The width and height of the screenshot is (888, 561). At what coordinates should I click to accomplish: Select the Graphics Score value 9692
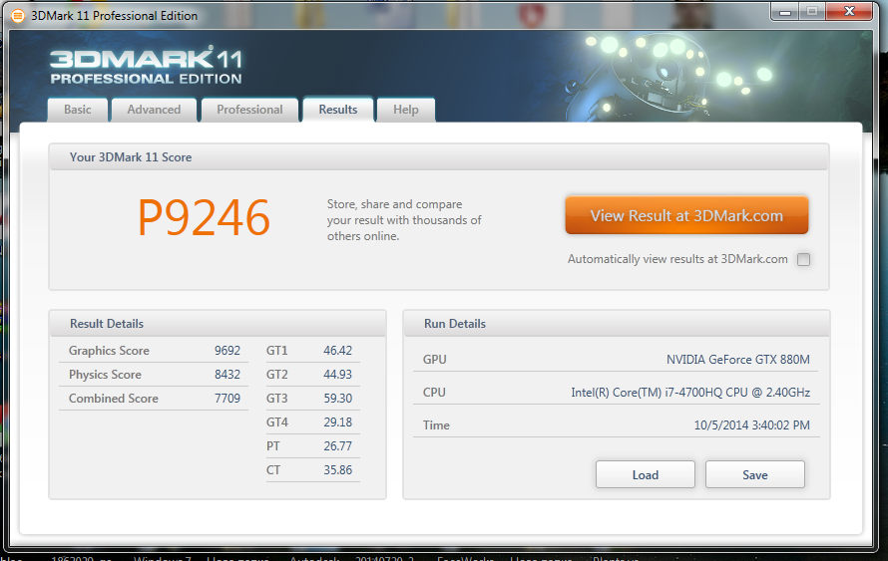pos(227,351)
